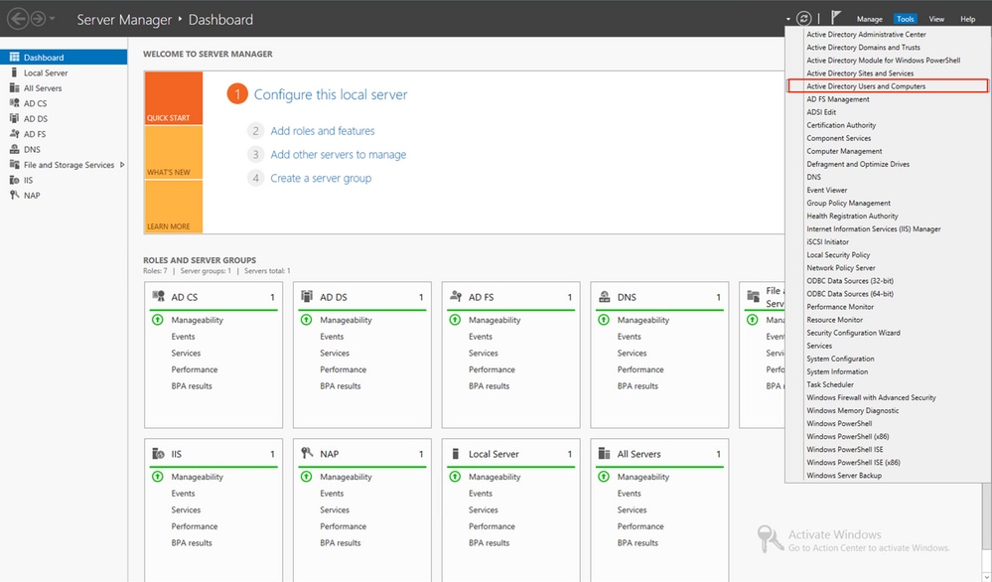Click the LEARN MORE tile
992x582 pixels.
click(x=174, y=207)
